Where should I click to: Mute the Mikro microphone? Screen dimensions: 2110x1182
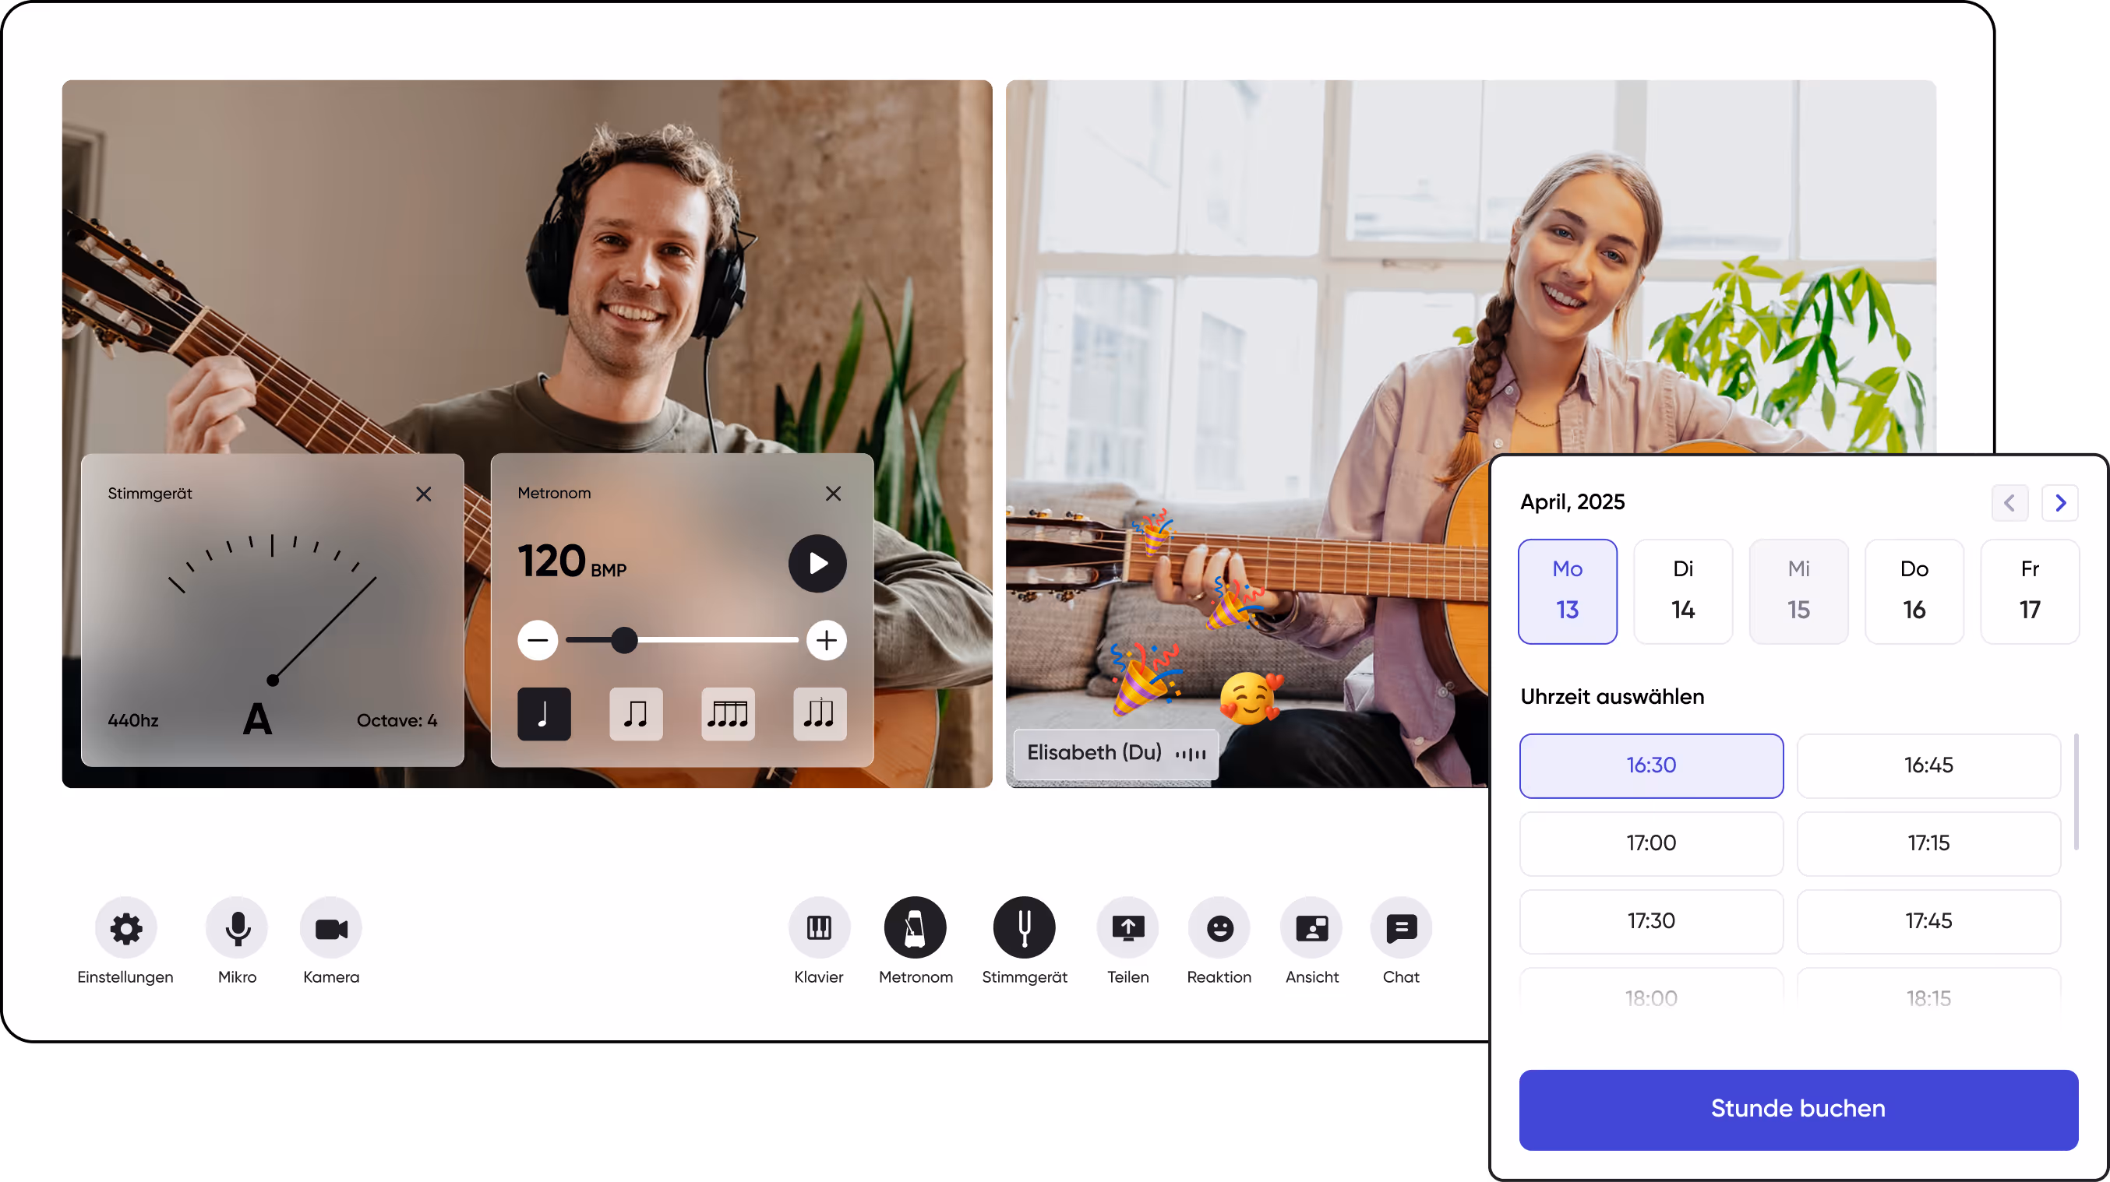pyautogui.click(x=238, y=927)
